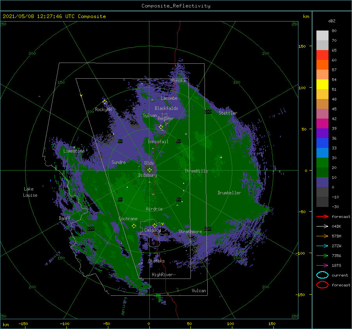Click the dBZ legend heading
This screenshot has height=329, width=352.
click(x=332, y=21)
